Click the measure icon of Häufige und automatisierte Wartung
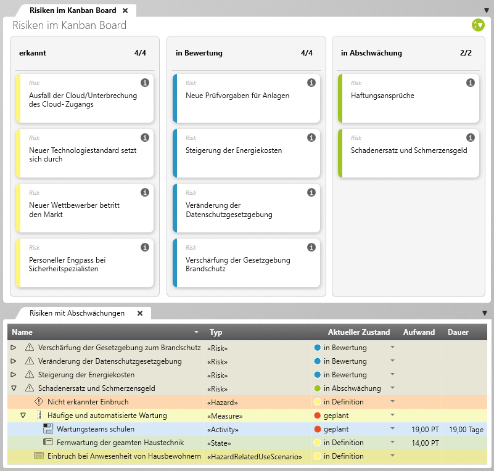 pos(38,416)
